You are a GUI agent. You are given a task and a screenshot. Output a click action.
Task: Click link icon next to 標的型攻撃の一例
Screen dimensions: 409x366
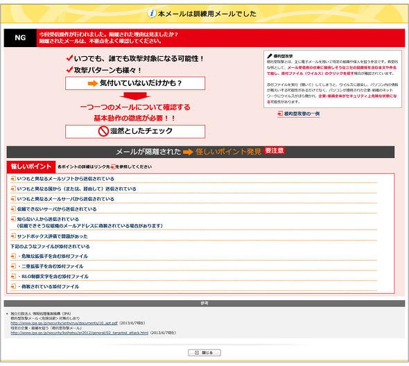(280, 114)
